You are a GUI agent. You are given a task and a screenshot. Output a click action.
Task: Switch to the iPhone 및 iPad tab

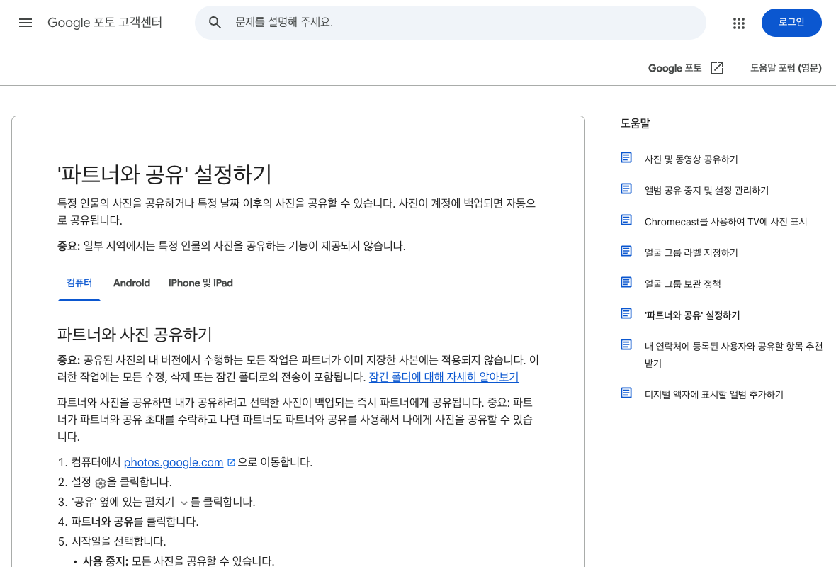click(x=200, y=283)
